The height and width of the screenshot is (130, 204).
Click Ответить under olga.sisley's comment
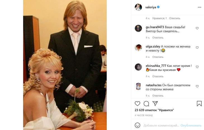(x=158, y=57)
